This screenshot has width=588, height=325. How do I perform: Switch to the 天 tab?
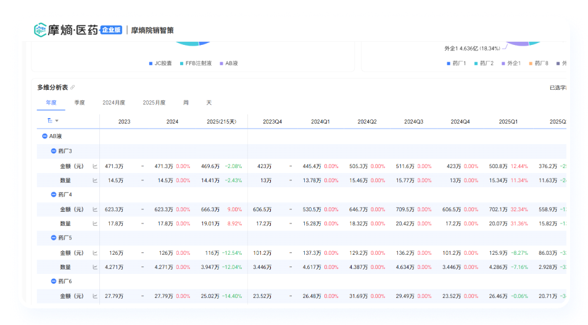pos(209,102)
